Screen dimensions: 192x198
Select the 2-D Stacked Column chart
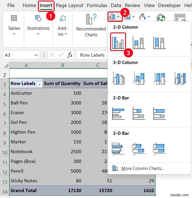point(139,43)
